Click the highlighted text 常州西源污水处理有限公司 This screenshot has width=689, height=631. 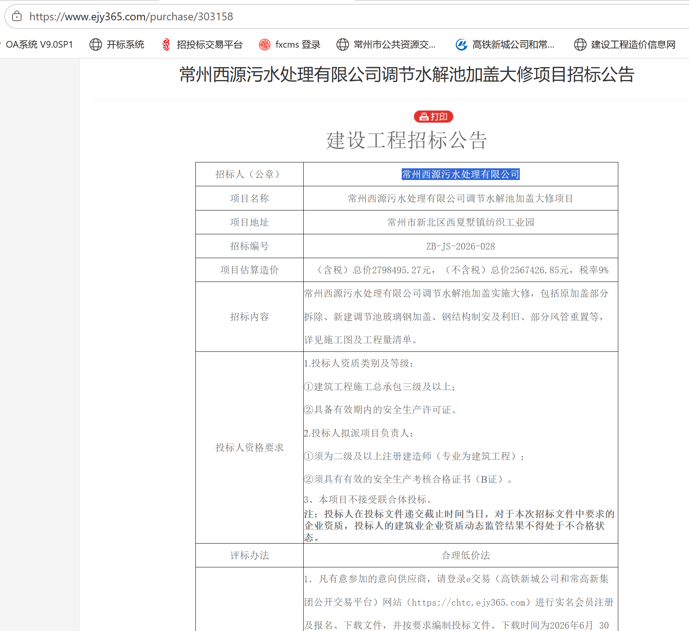[x=461, y=174]
